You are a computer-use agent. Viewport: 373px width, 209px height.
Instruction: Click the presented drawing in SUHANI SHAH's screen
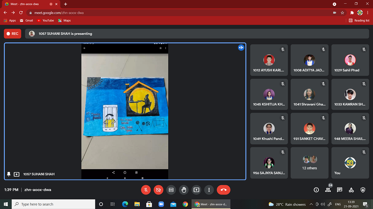click(x=125, y=106)
